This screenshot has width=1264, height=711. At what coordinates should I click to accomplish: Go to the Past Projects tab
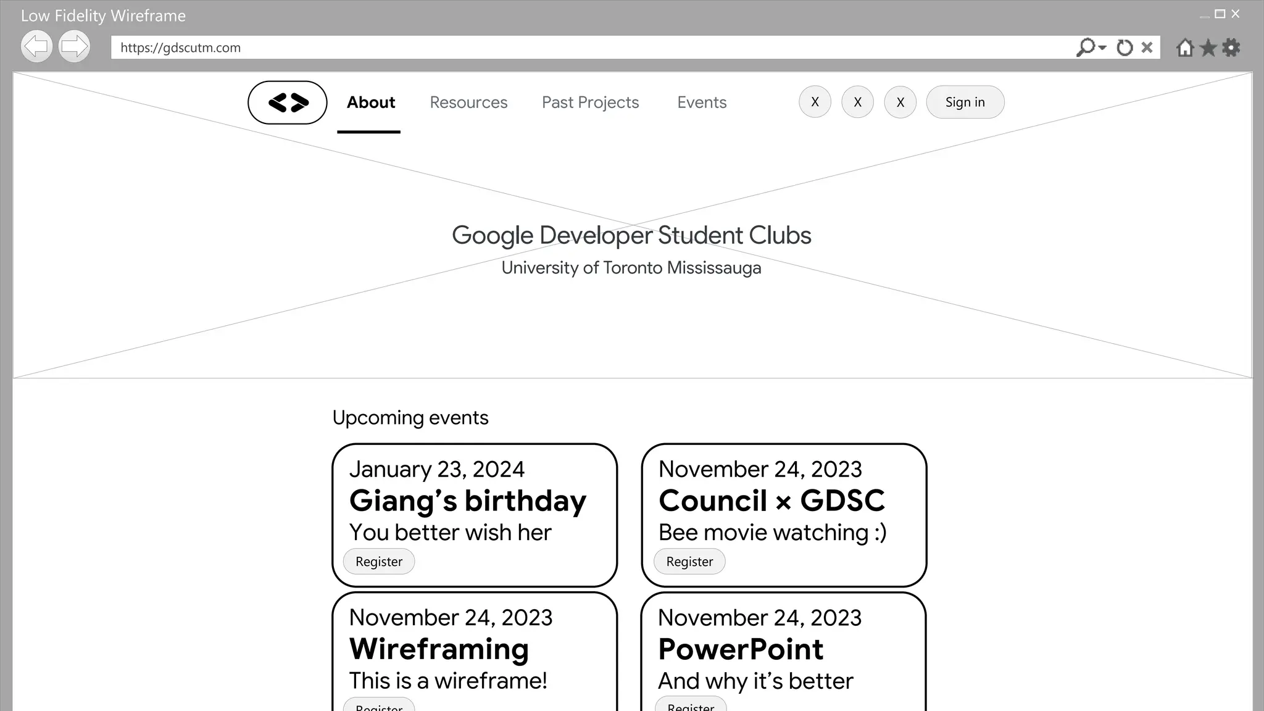(x=590, y=102)
